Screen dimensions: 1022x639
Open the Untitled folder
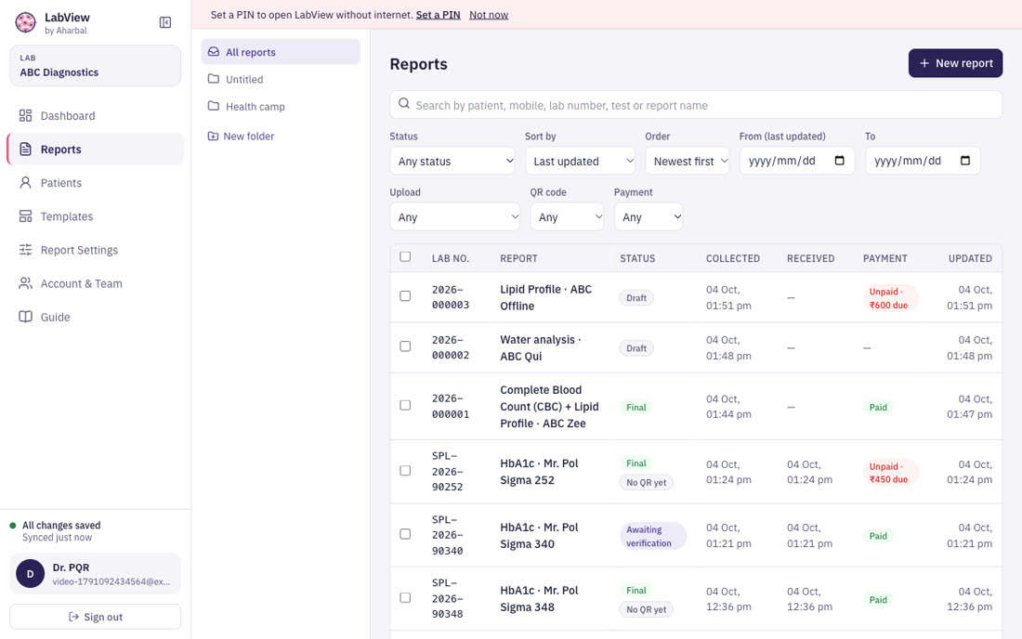click(x=281, y=79)
